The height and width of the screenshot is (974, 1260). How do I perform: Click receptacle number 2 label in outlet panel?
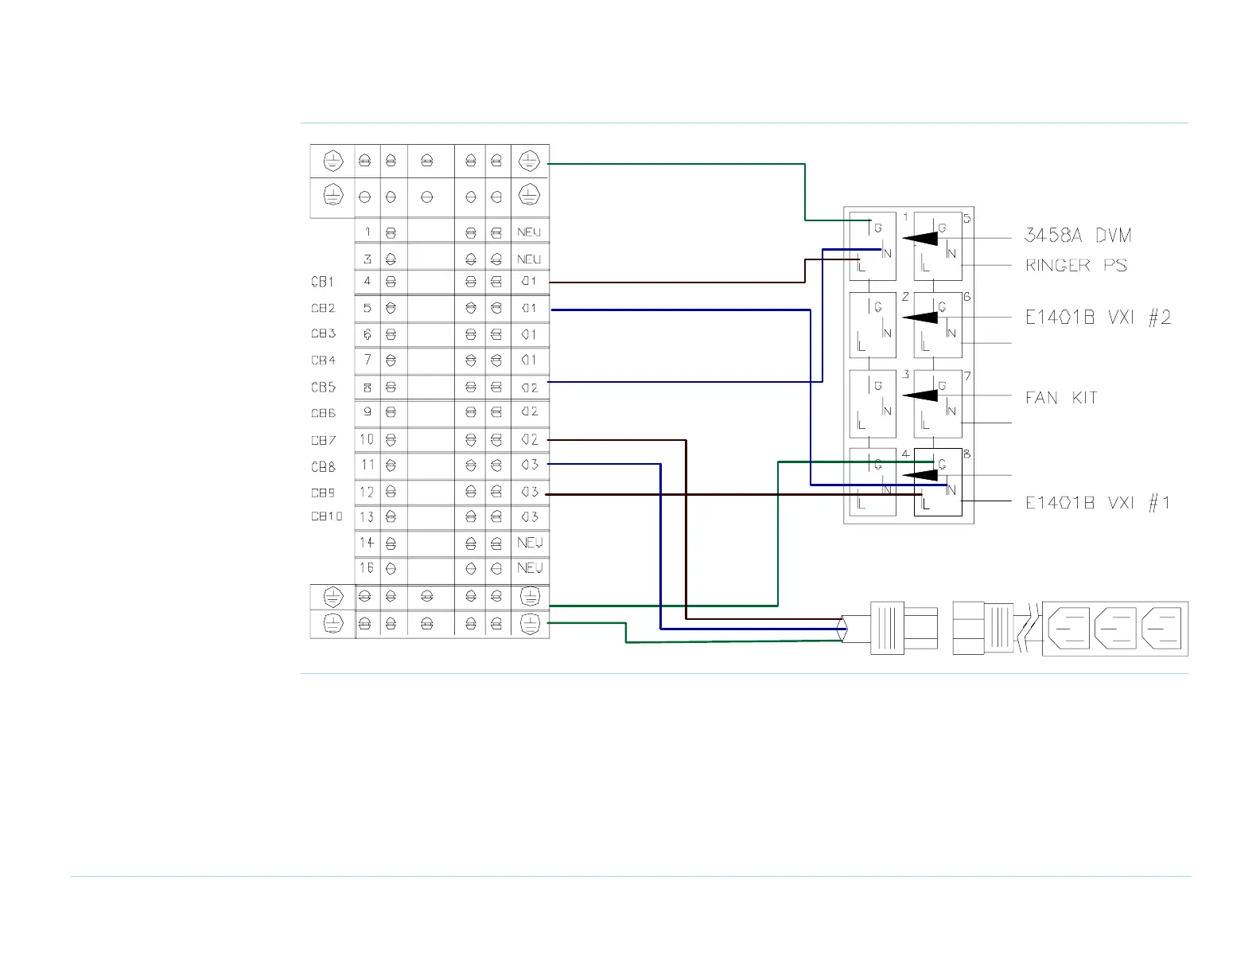click(x=905, y=297)
